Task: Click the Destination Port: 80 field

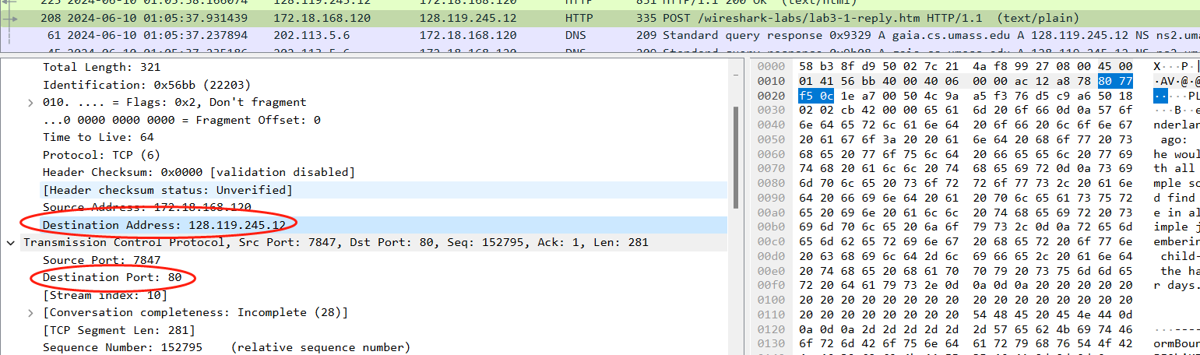Action: (x=111, y=278)
